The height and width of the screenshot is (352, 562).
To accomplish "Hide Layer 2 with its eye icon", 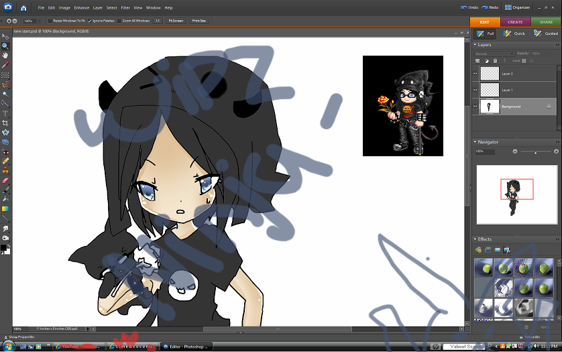I will pos(475,74).
